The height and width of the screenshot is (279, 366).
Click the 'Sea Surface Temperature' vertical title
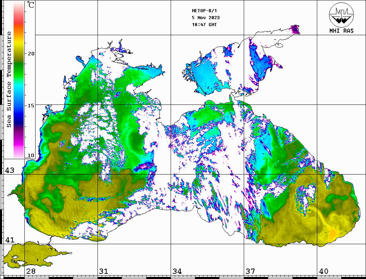9,79
